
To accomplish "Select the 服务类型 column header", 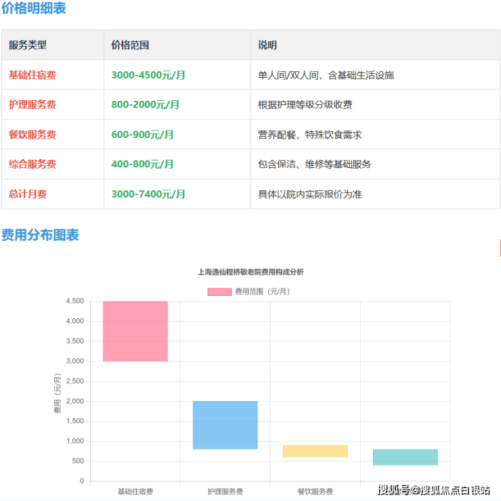I will [28, 45].
